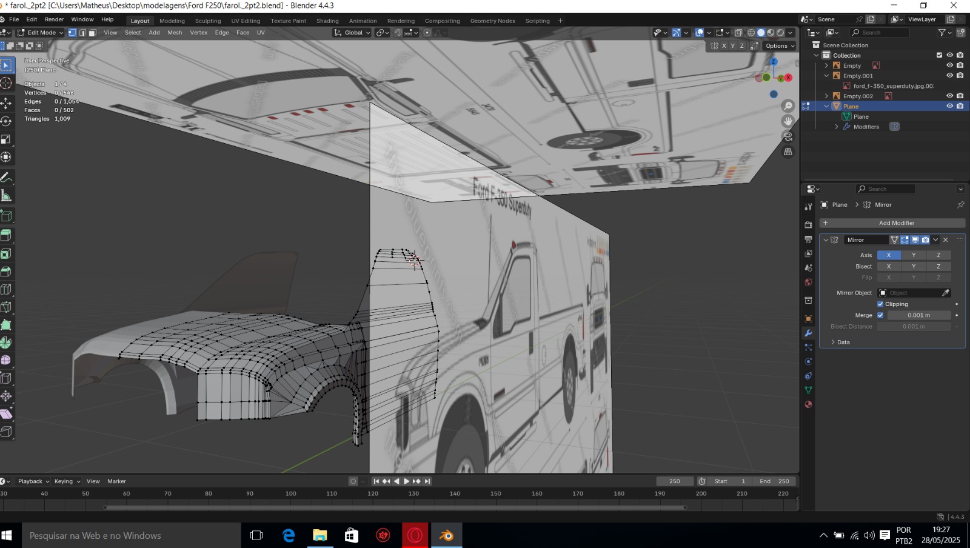970x548 pixels.
Task: Expand the Empty.002 tree item
Action: (826, 96)
